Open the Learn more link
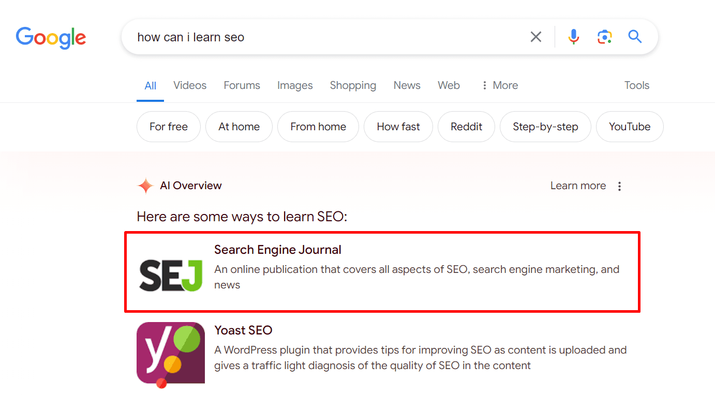The image size is (715, 397). pos(578,186)
